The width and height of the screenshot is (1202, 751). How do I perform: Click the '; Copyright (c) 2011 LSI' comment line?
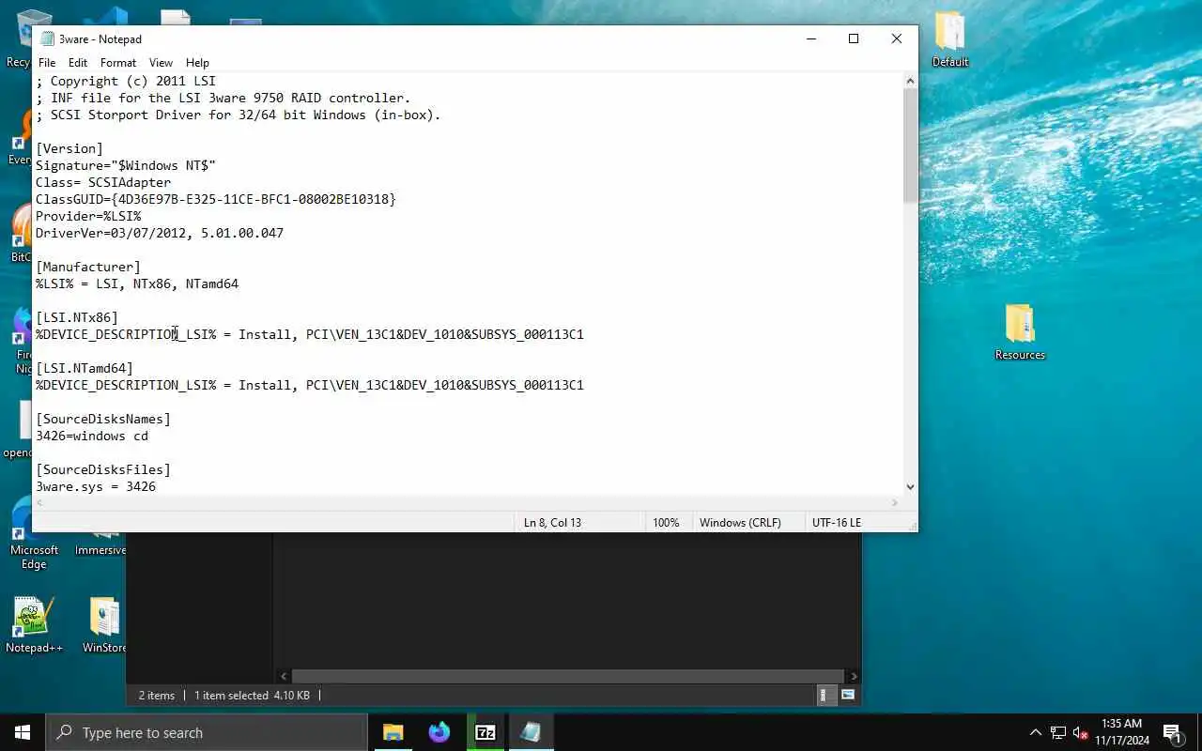pos(126,81)
